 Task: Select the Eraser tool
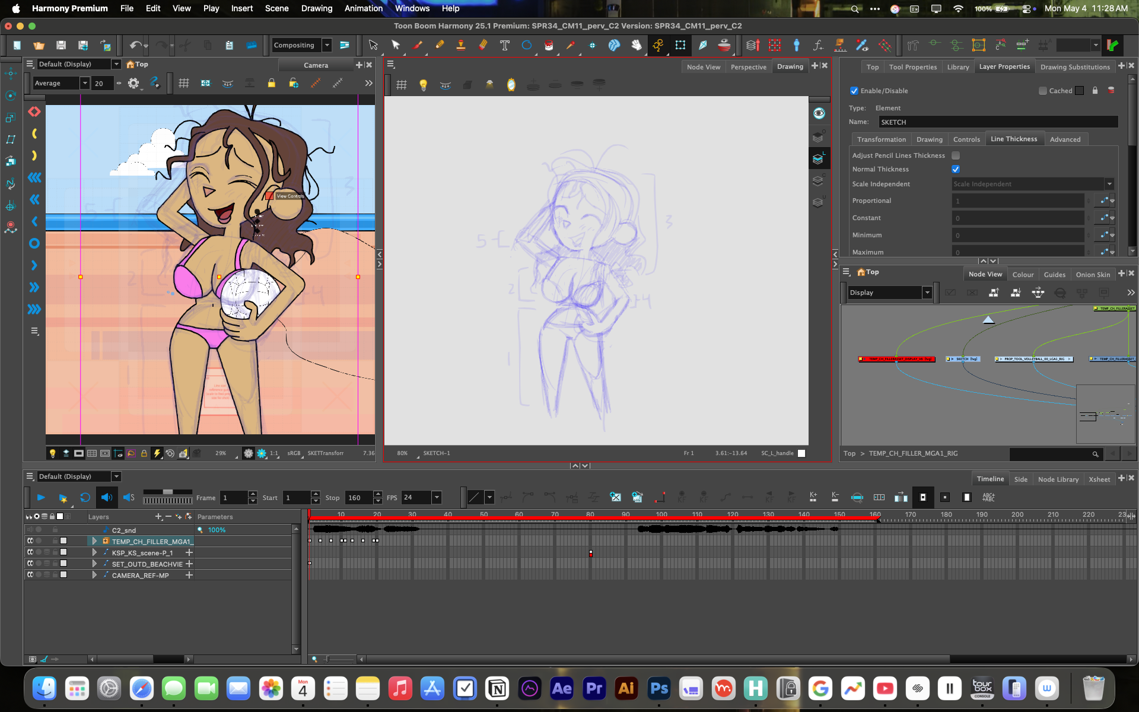(x=483, y=45)
